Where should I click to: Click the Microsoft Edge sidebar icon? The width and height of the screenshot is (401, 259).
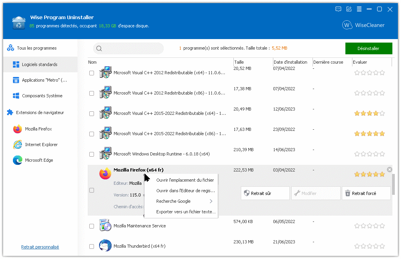pyautogui.click(x=18, y=160)
